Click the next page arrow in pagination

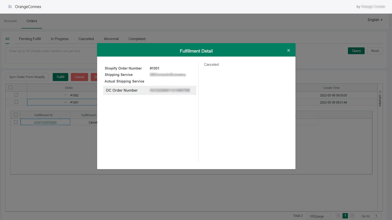[x=352, y=215]
